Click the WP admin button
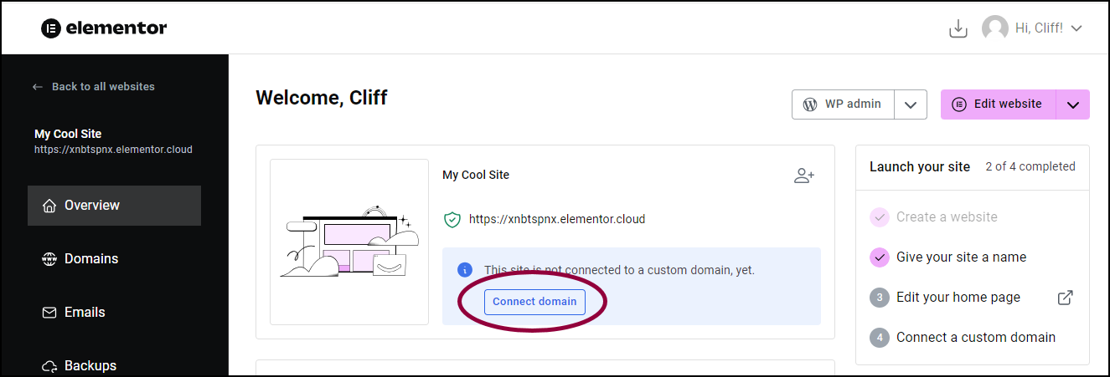The width and height of the screenshot is (1110, 377). coord(843,104)
